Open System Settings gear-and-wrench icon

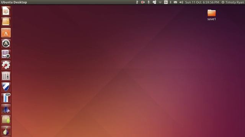tap(6, 65)
